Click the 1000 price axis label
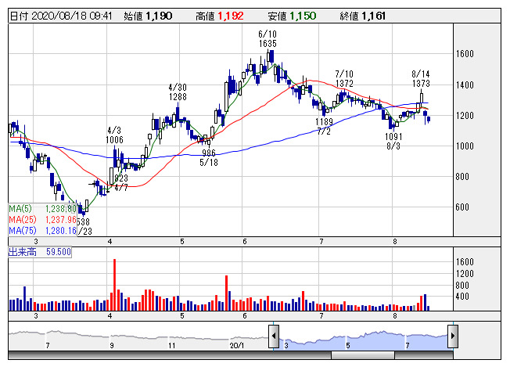 [465, 146]
